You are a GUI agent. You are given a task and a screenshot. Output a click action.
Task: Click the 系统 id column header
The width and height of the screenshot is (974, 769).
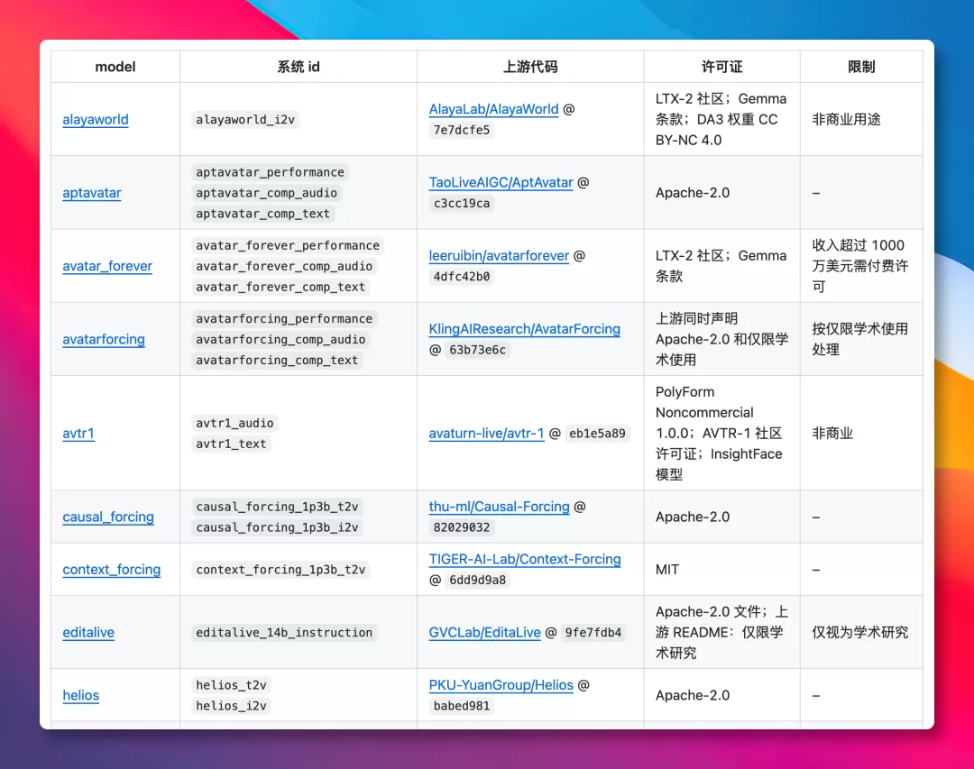(299, 67)
